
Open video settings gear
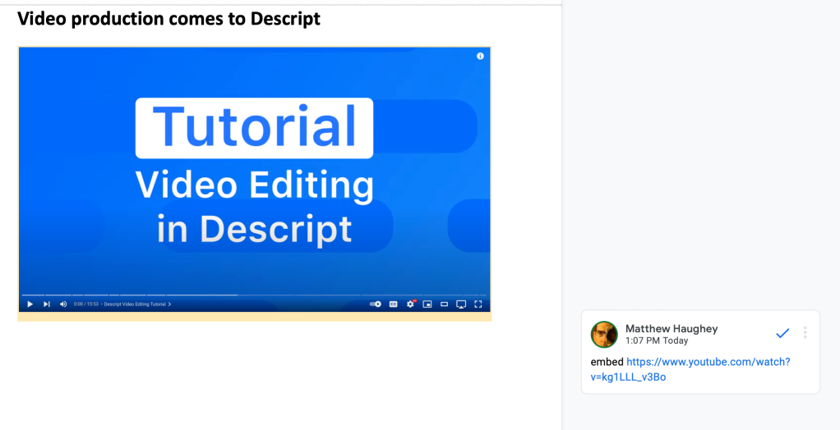pyautogui.click(x=410, y=304)
